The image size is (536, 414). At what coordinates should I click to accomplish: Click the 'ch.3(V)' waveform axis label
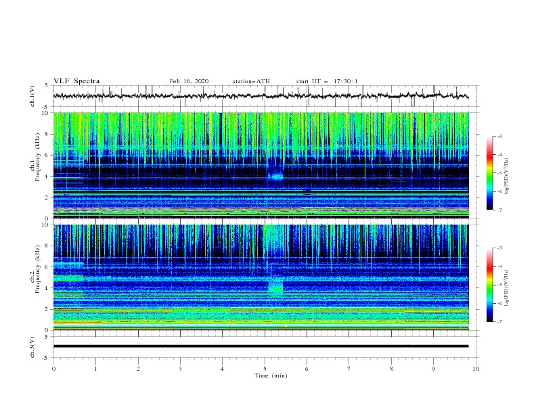click(x=32, y=347)
